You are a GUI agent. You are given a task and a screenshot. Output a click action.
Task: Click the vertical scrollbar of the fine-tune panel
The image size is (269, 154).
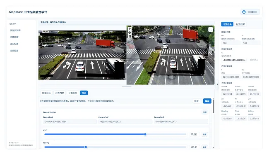tap(214, 106)
